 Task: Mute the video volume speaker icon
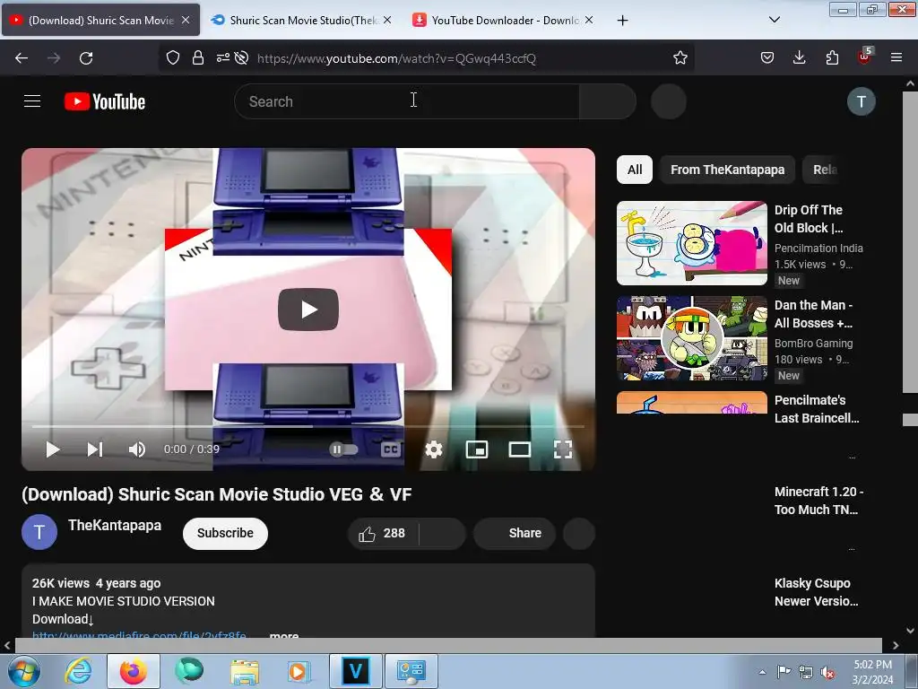point(137,449)
